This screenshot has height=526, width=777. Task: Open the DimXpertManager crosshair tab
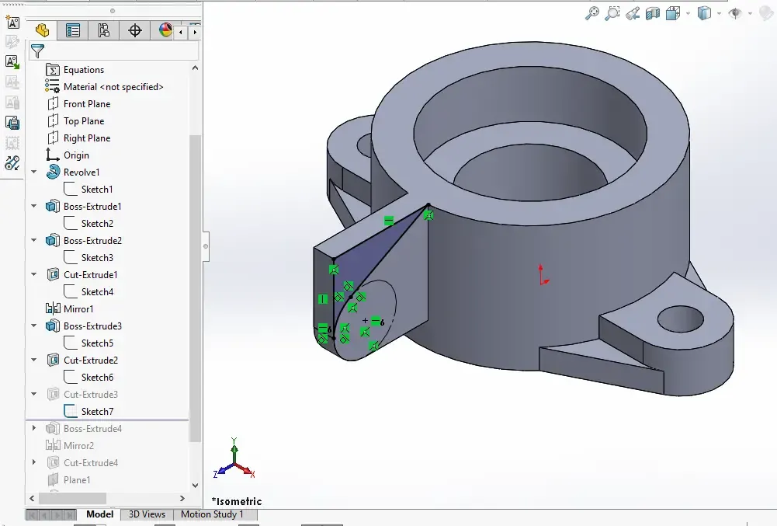click(135, 31)
